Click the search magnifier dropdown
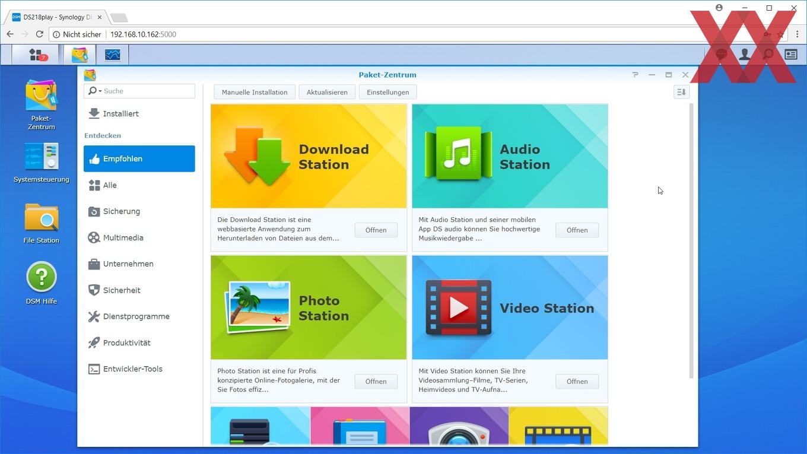This screenshot has height=454, width=807. coord(94,91)
